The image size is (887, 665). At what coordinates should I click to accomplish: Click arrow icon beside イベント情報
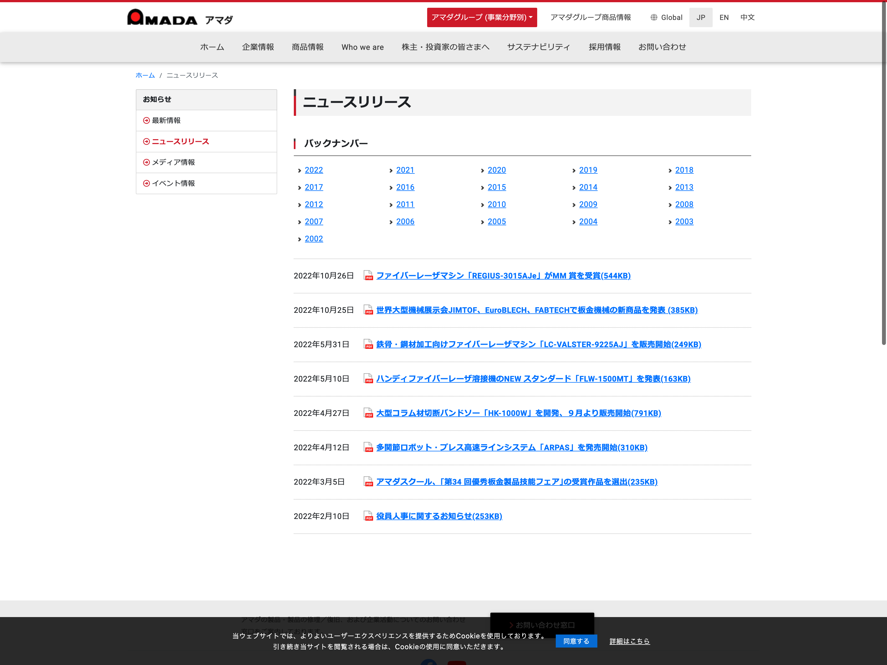coord(146,183)
